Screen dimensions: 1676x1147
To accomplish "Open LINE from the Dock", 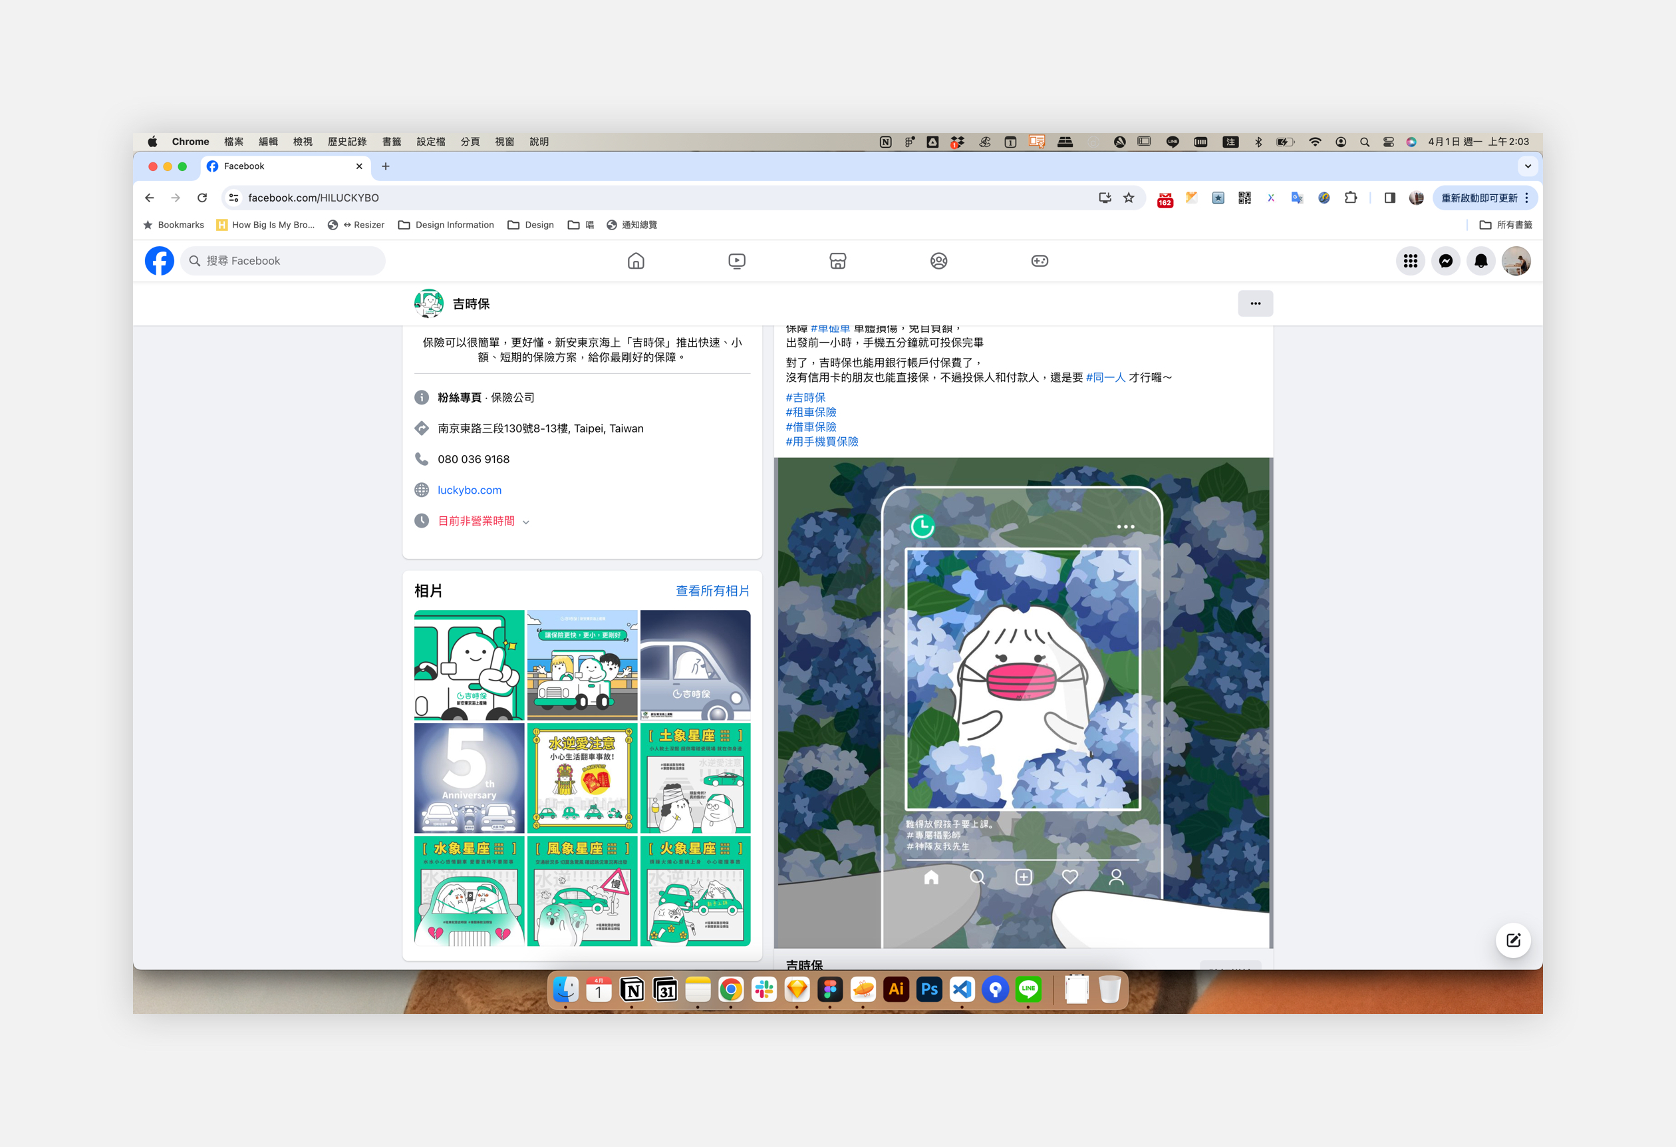I will click(1028, 990).
